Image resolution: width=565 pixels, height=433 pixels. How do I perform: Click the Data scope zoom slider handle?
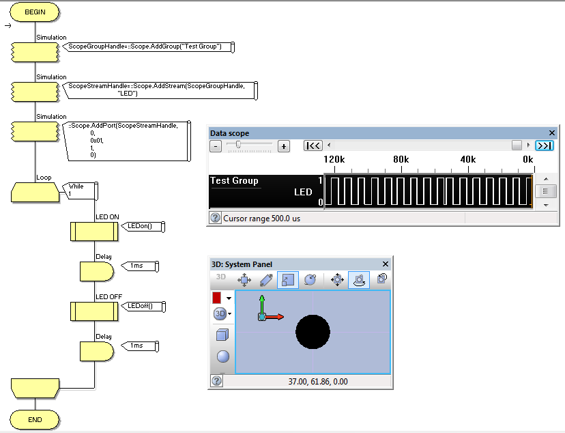coord(238,144)
